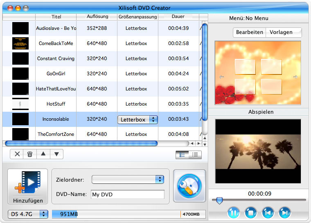Click the DVD-Name text field

coord(128,194)
